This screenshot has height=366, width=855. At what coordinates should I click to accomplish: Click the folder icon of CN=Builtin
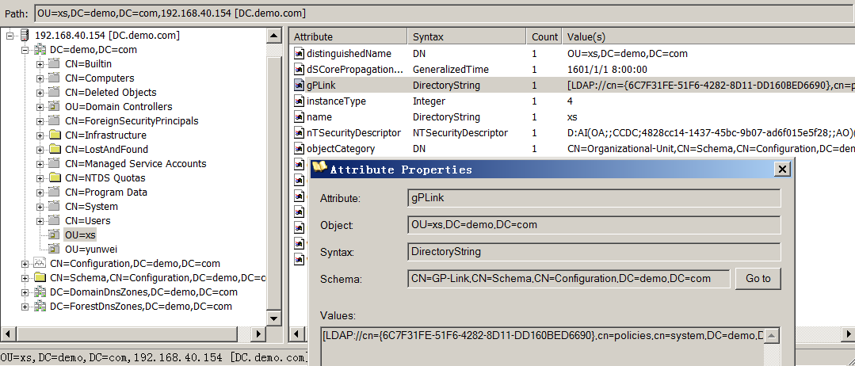coord(54,64)
